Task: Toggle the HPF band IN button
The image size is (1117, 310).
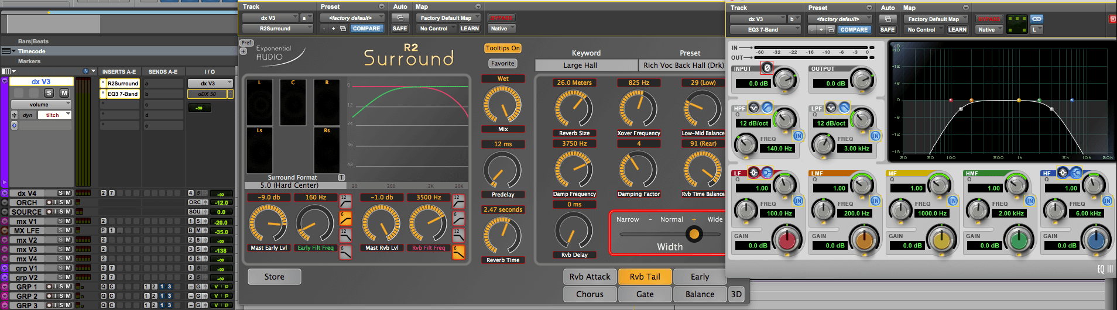Action: pos(798,136)
